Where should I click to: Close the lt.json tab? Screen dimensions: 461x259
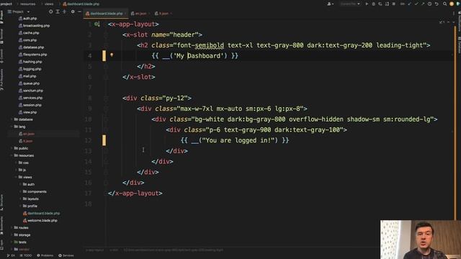(x=171, y=14)
